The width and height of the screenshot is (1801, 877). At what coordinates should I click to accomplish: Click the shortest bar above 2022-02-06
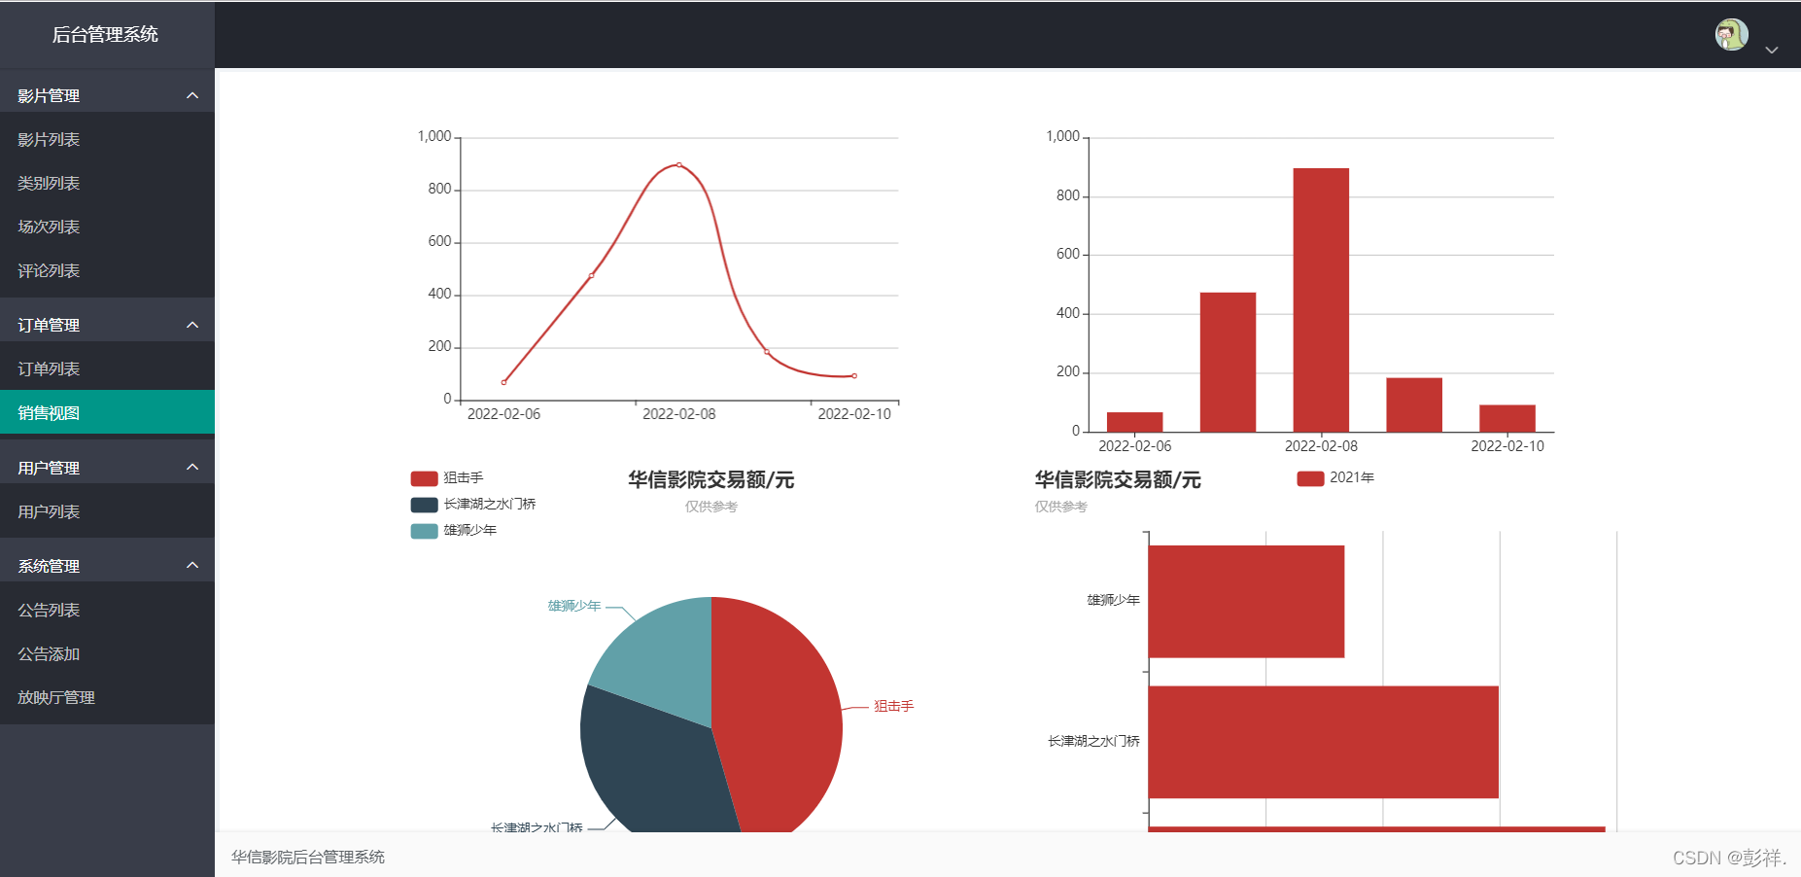point(1134,422)
